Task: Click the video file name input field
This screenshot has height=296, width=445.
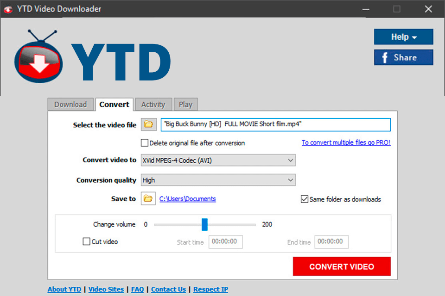Action: click(275, 124)
